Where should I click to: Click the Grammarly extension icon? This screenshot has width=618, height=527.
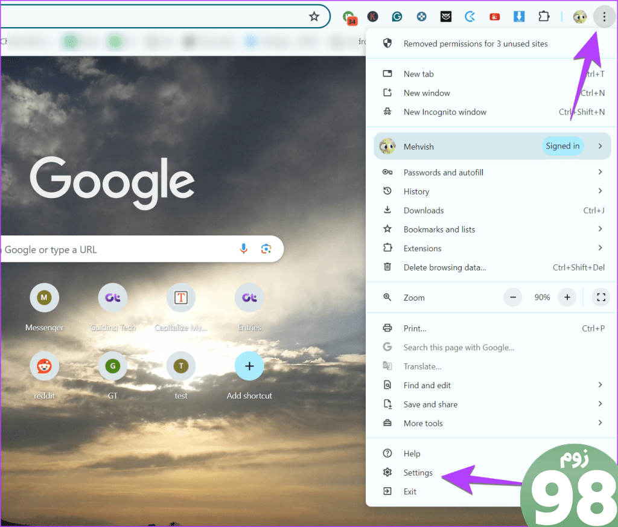click(x=397, y=16)
